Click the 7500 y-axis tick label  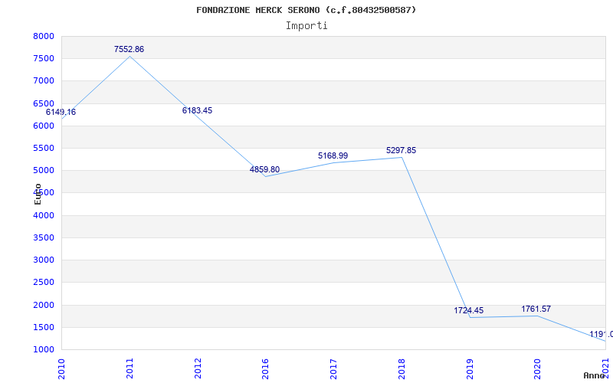(x=43, y=59)
